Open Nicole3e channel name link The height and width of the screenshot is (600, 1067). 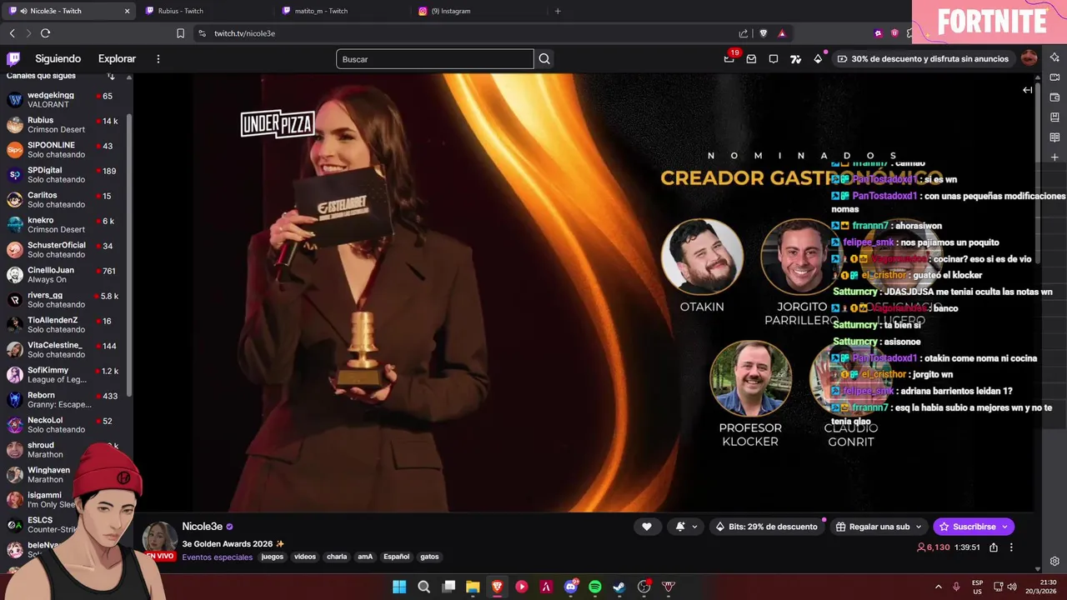[x=203, y=527]
